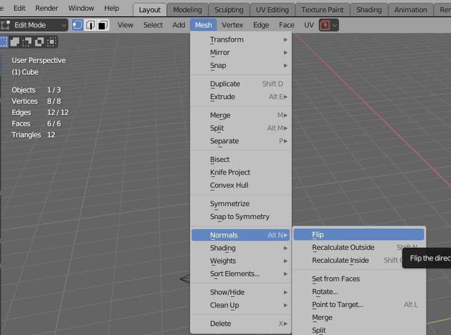Open the Edit Mode dropdown
The width and height of the screenshot is (451, 335).
[x=35, y=25]
